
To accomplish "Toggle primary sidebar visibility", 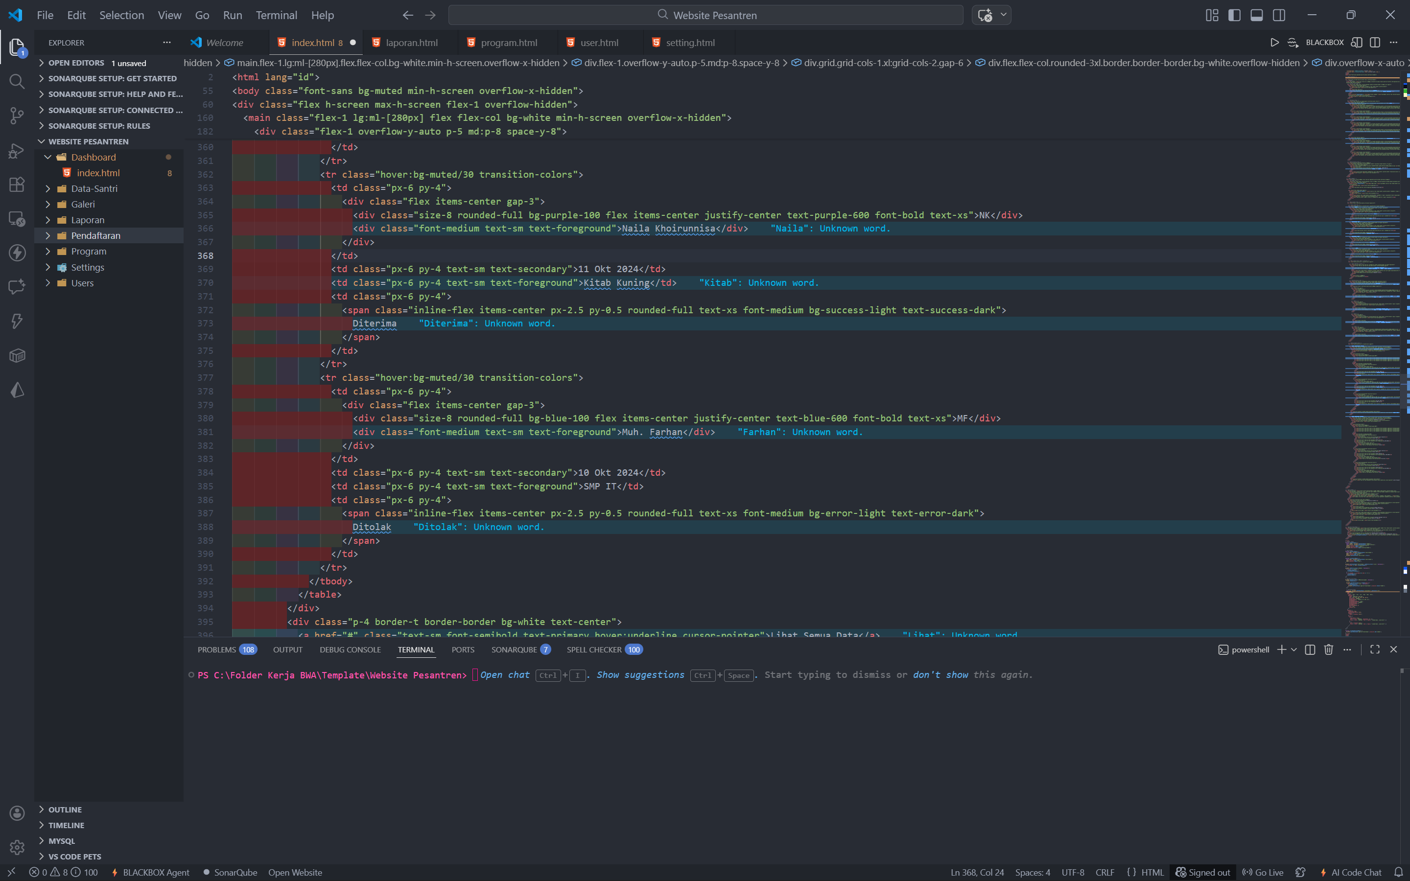I will point(1234,15).
